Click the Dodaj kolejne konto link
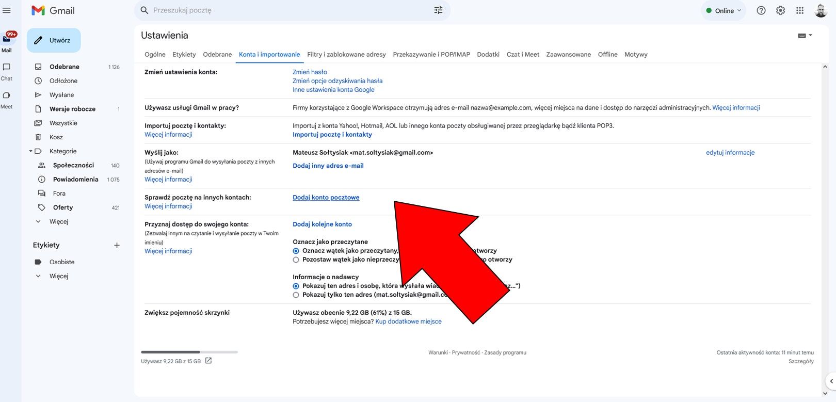The width and height of the screenshot is (836, 402). (322, 224)
